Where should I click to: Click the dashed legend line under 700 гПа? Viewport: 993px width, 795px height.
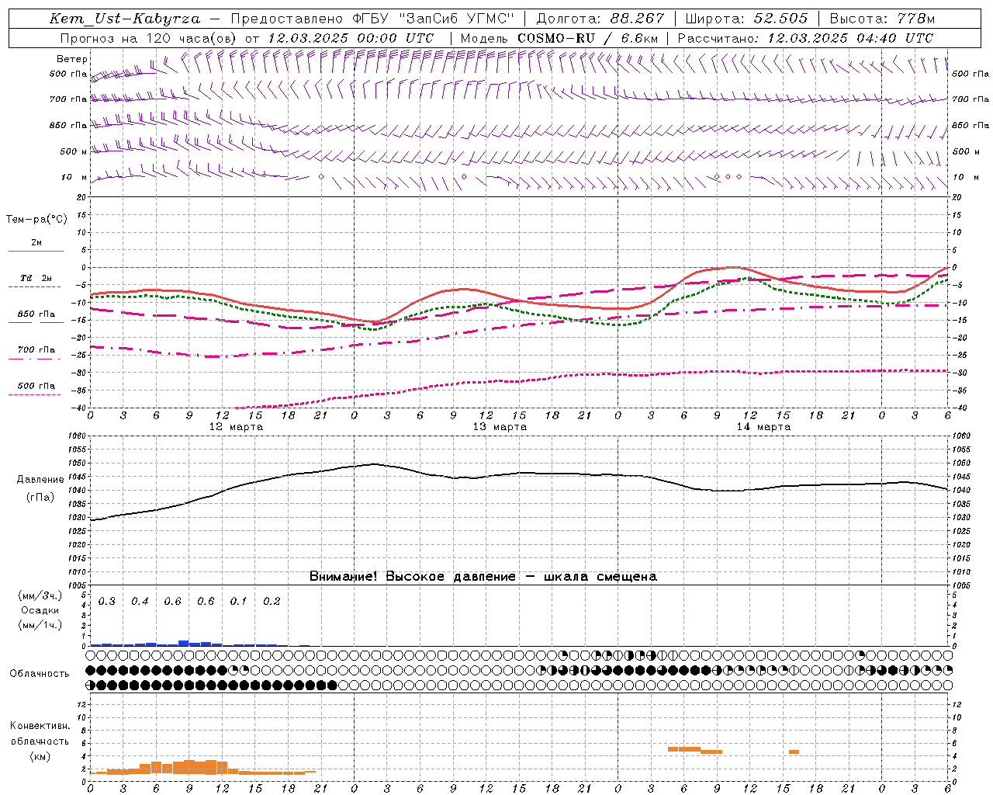[34, 359]
